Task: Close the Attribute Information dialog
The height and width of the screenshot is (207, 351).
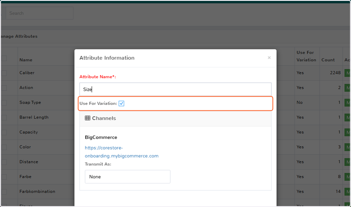Action: 269,58
